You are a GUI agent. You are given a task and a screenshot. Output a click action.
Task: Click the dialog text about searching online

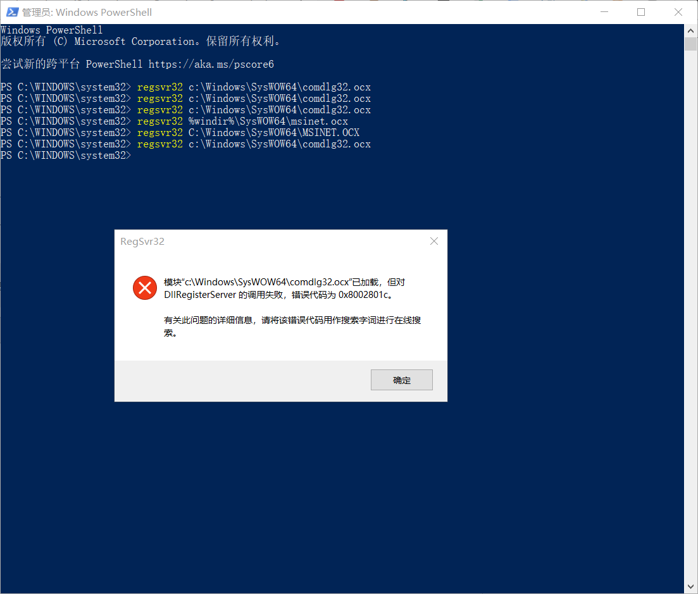pos(292,326)
